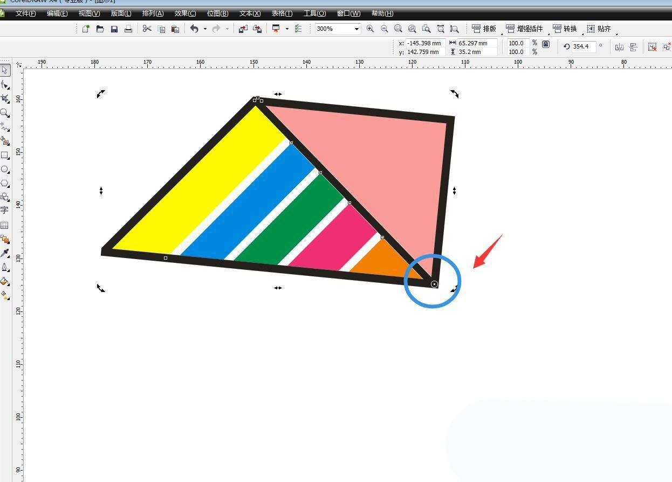Click the 增强插件 button
672x482 pixels.
(524, 29)
